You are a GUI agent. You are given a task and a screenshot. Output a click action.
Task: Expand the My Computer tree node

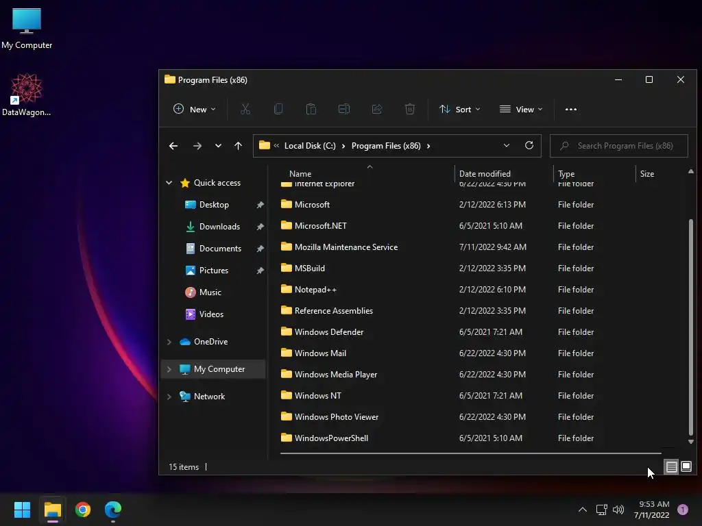(x=169, y=369)
